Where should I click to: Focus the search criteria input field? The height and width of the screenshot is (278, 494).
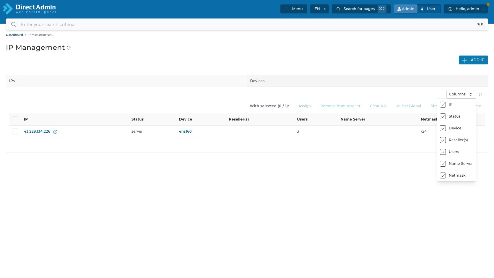click(x=247, y=25)
